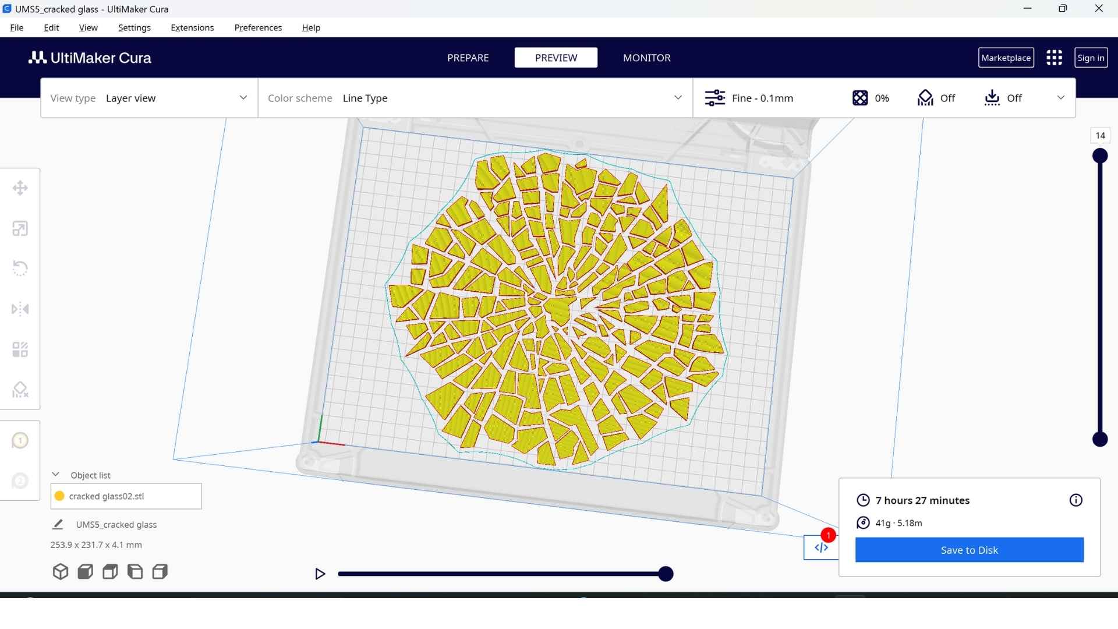Click the layer number 14 field

tap(1100, 135)
